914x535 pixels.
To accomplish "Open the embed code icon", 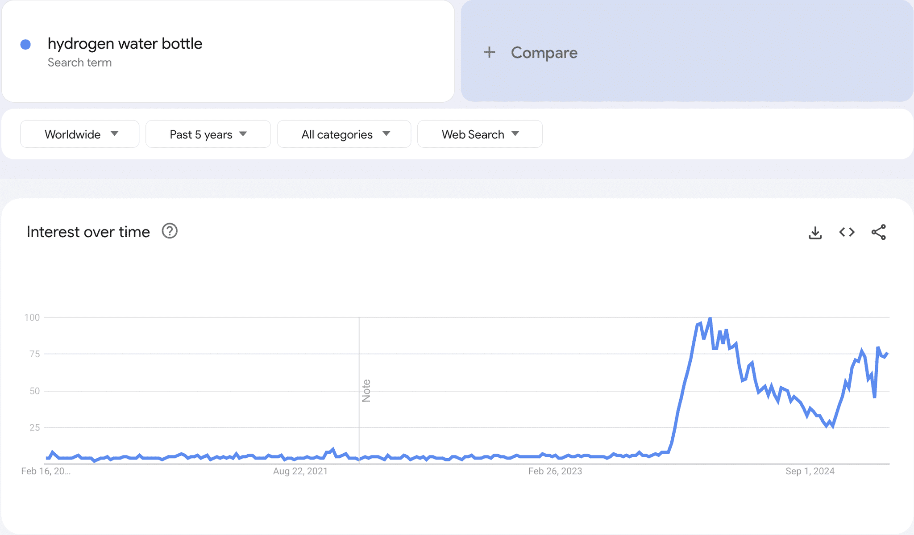I will point(847,232).
